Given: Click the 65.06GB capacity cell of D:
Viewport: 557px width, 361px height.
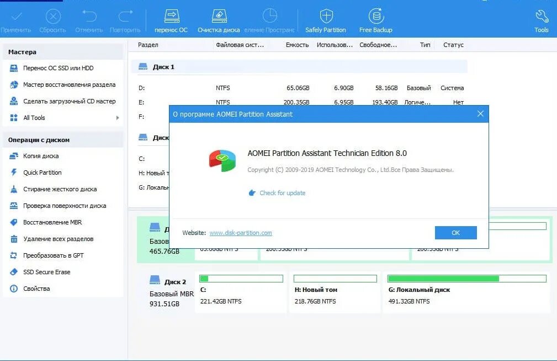Looking at the screenshot, I should pos(298,88).
